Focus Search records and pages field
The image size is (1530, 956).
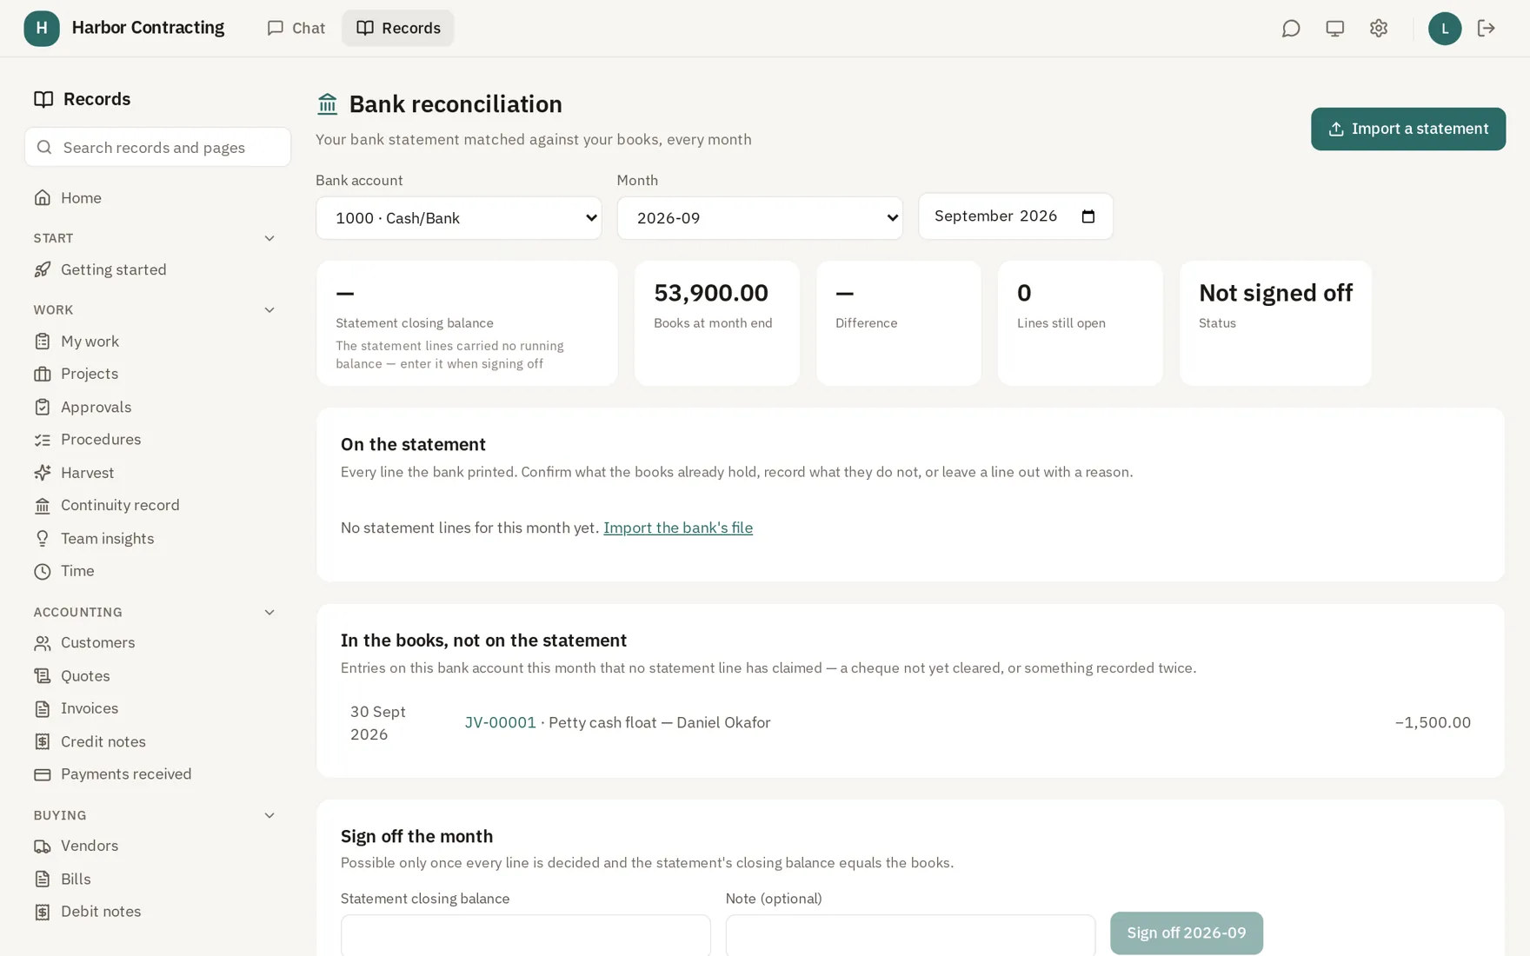pyautogui.click(x=157, y=148)
